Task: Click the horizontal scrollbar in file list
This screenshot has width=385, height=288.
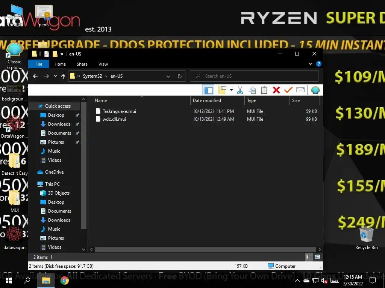Action: [205, 249]
